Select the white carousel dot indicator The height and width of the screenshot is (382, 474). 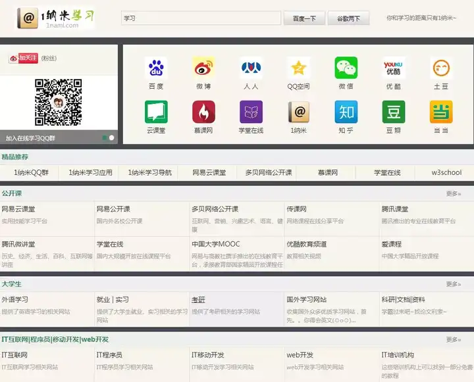coord(111,137)
